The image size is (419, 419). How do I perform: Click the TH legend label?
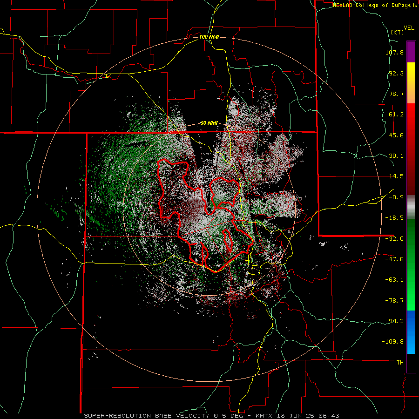(x=400, y=362)
